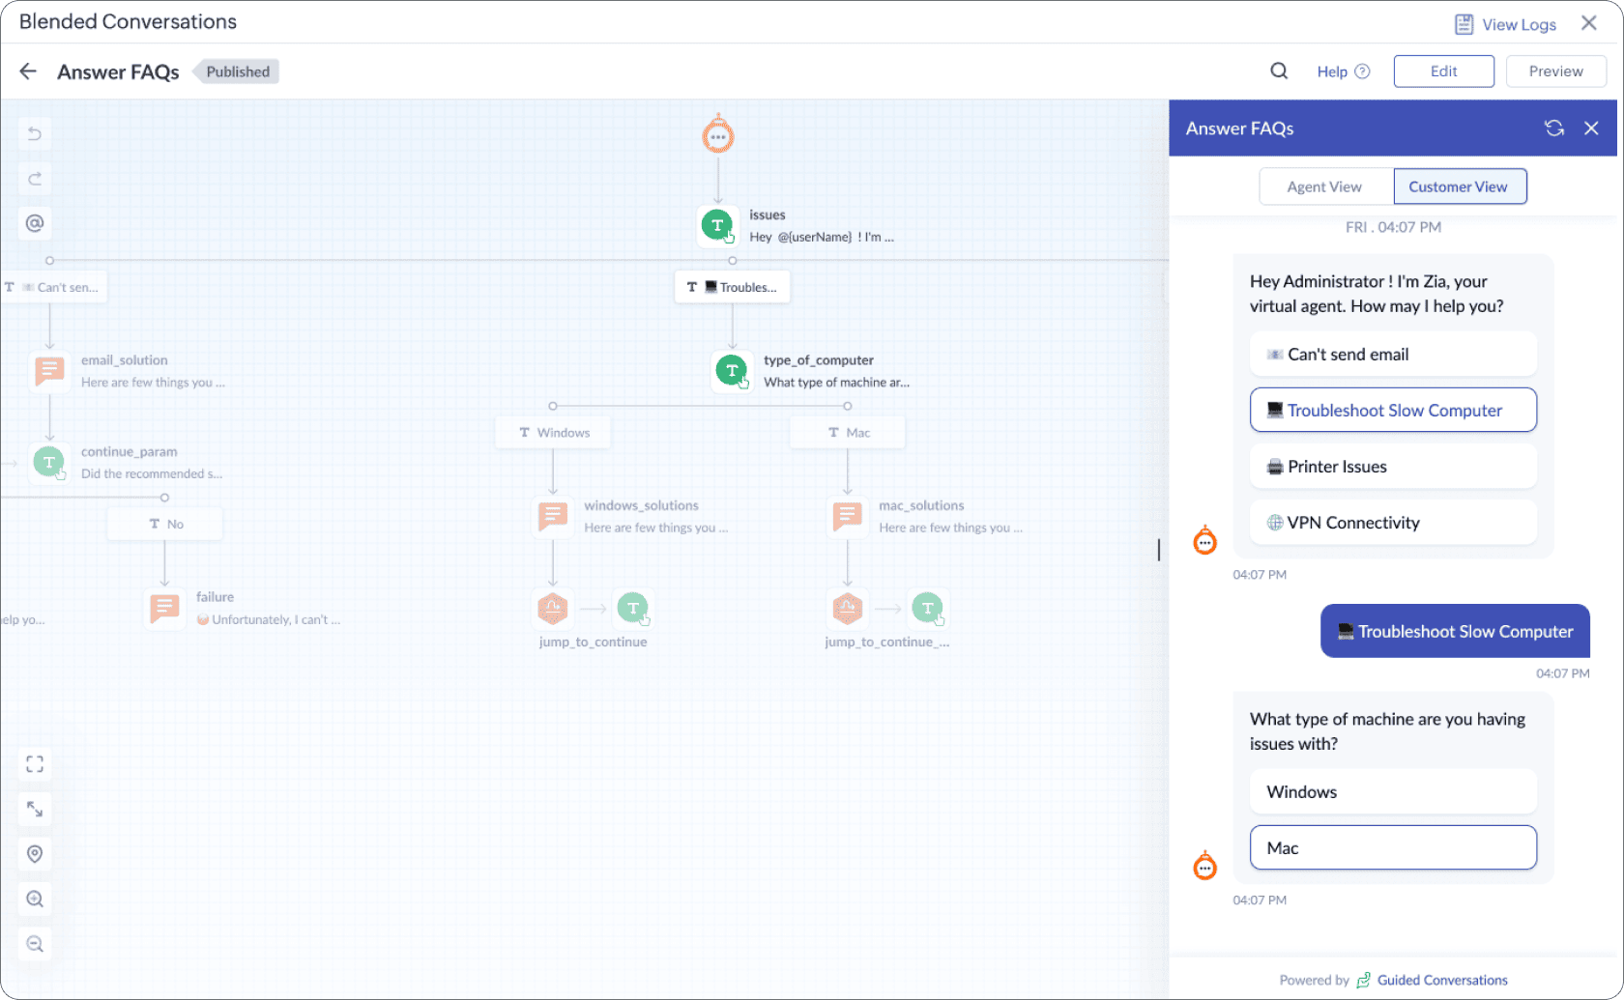Screen dimensions: 1624x1000
Task: Open search with the magnifier icon
Action: (x=1279, y=71)
